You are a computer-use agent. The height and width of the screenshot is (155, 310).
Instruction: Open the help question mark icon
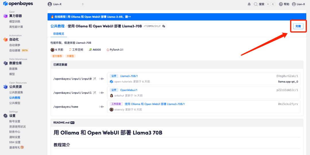tap(281, 4)
